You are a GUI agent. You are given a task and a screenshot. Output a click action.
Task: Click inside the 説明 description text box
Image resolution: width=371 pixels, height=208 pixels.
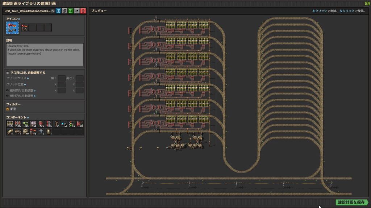(45, 55)
